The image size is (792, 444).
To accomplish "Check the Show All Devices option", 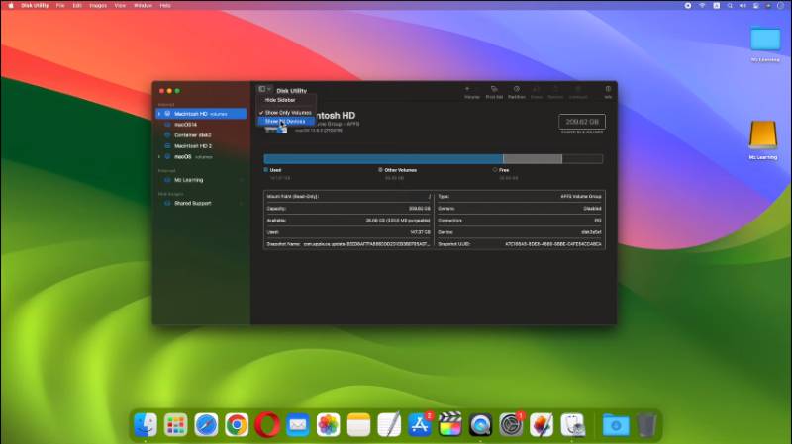I will click(287, 121).
